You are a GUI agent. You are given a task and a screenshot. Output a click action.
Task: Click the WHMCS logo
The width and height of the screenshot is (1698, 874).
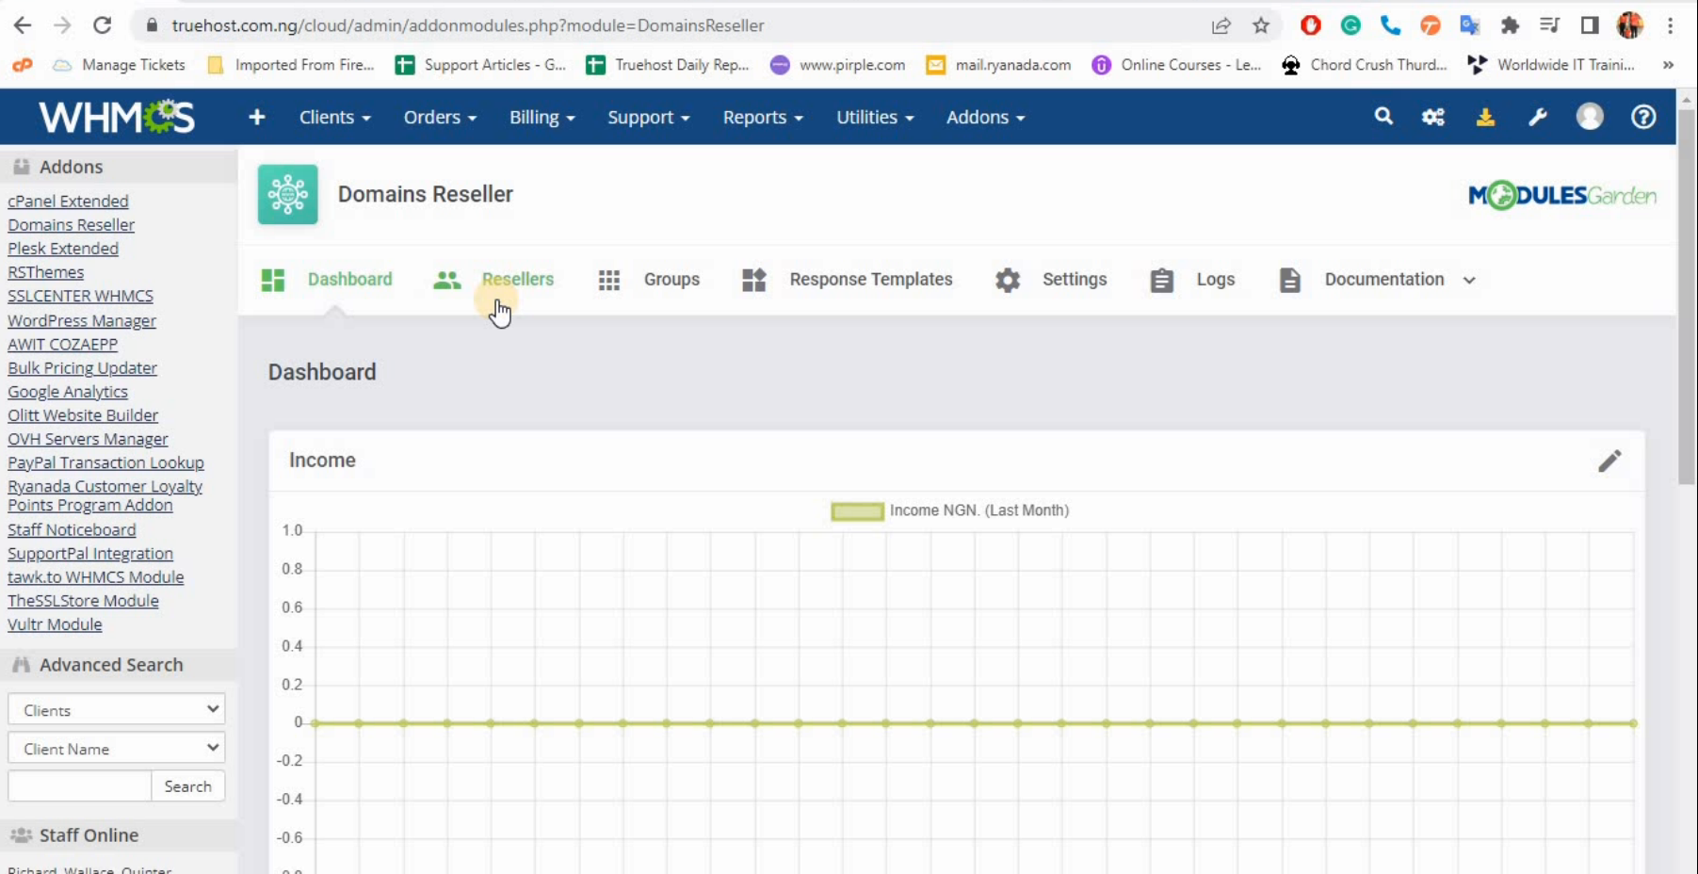click(117, 117)
